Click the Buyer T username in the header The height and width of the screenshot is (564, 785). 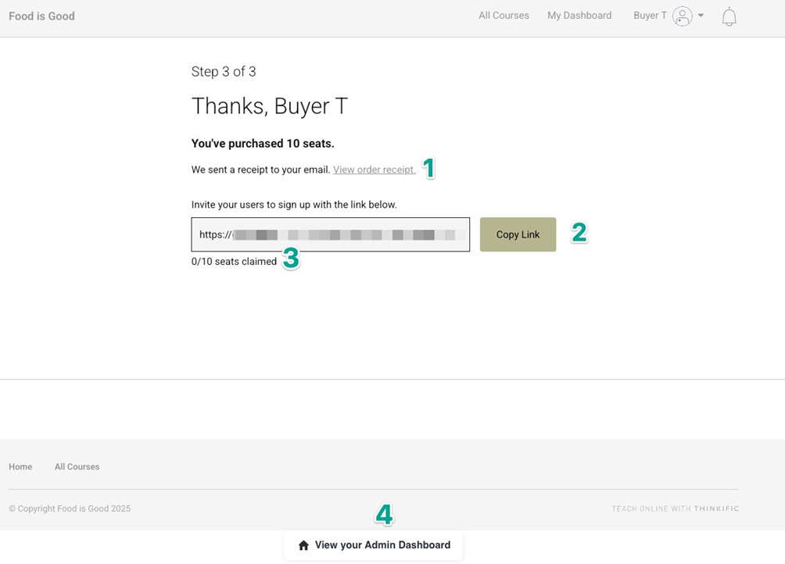[650, 16]
